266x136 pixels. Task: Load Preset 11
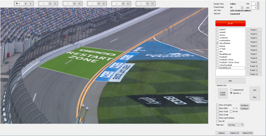[x=254, y=70]
